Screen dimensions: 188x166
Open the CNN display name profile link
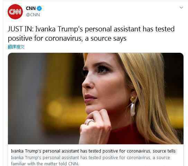(31, 8)
